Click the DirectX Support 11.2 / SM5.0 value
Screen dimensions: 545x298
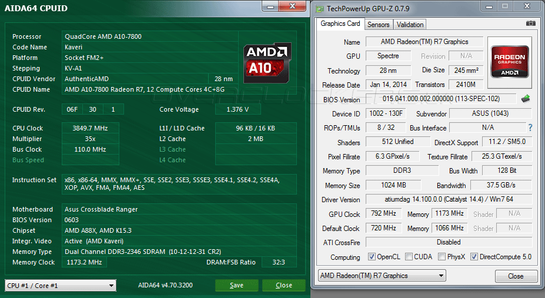click(x=507, y=142)
